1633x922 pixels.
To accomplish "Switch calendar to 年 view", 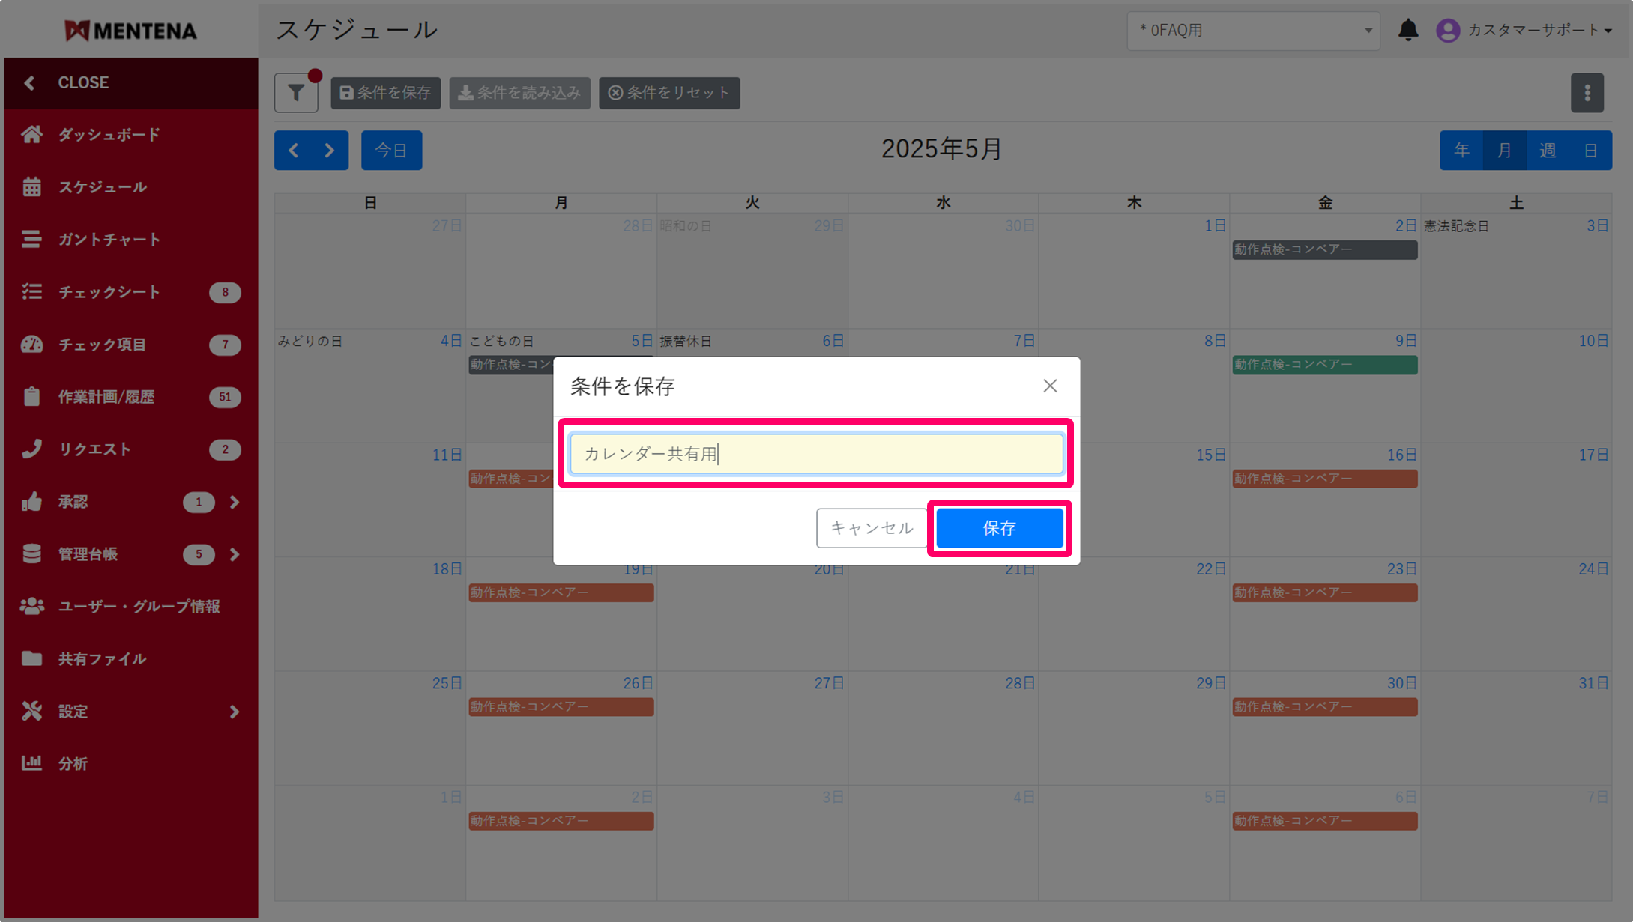I will pos(1461,151).
